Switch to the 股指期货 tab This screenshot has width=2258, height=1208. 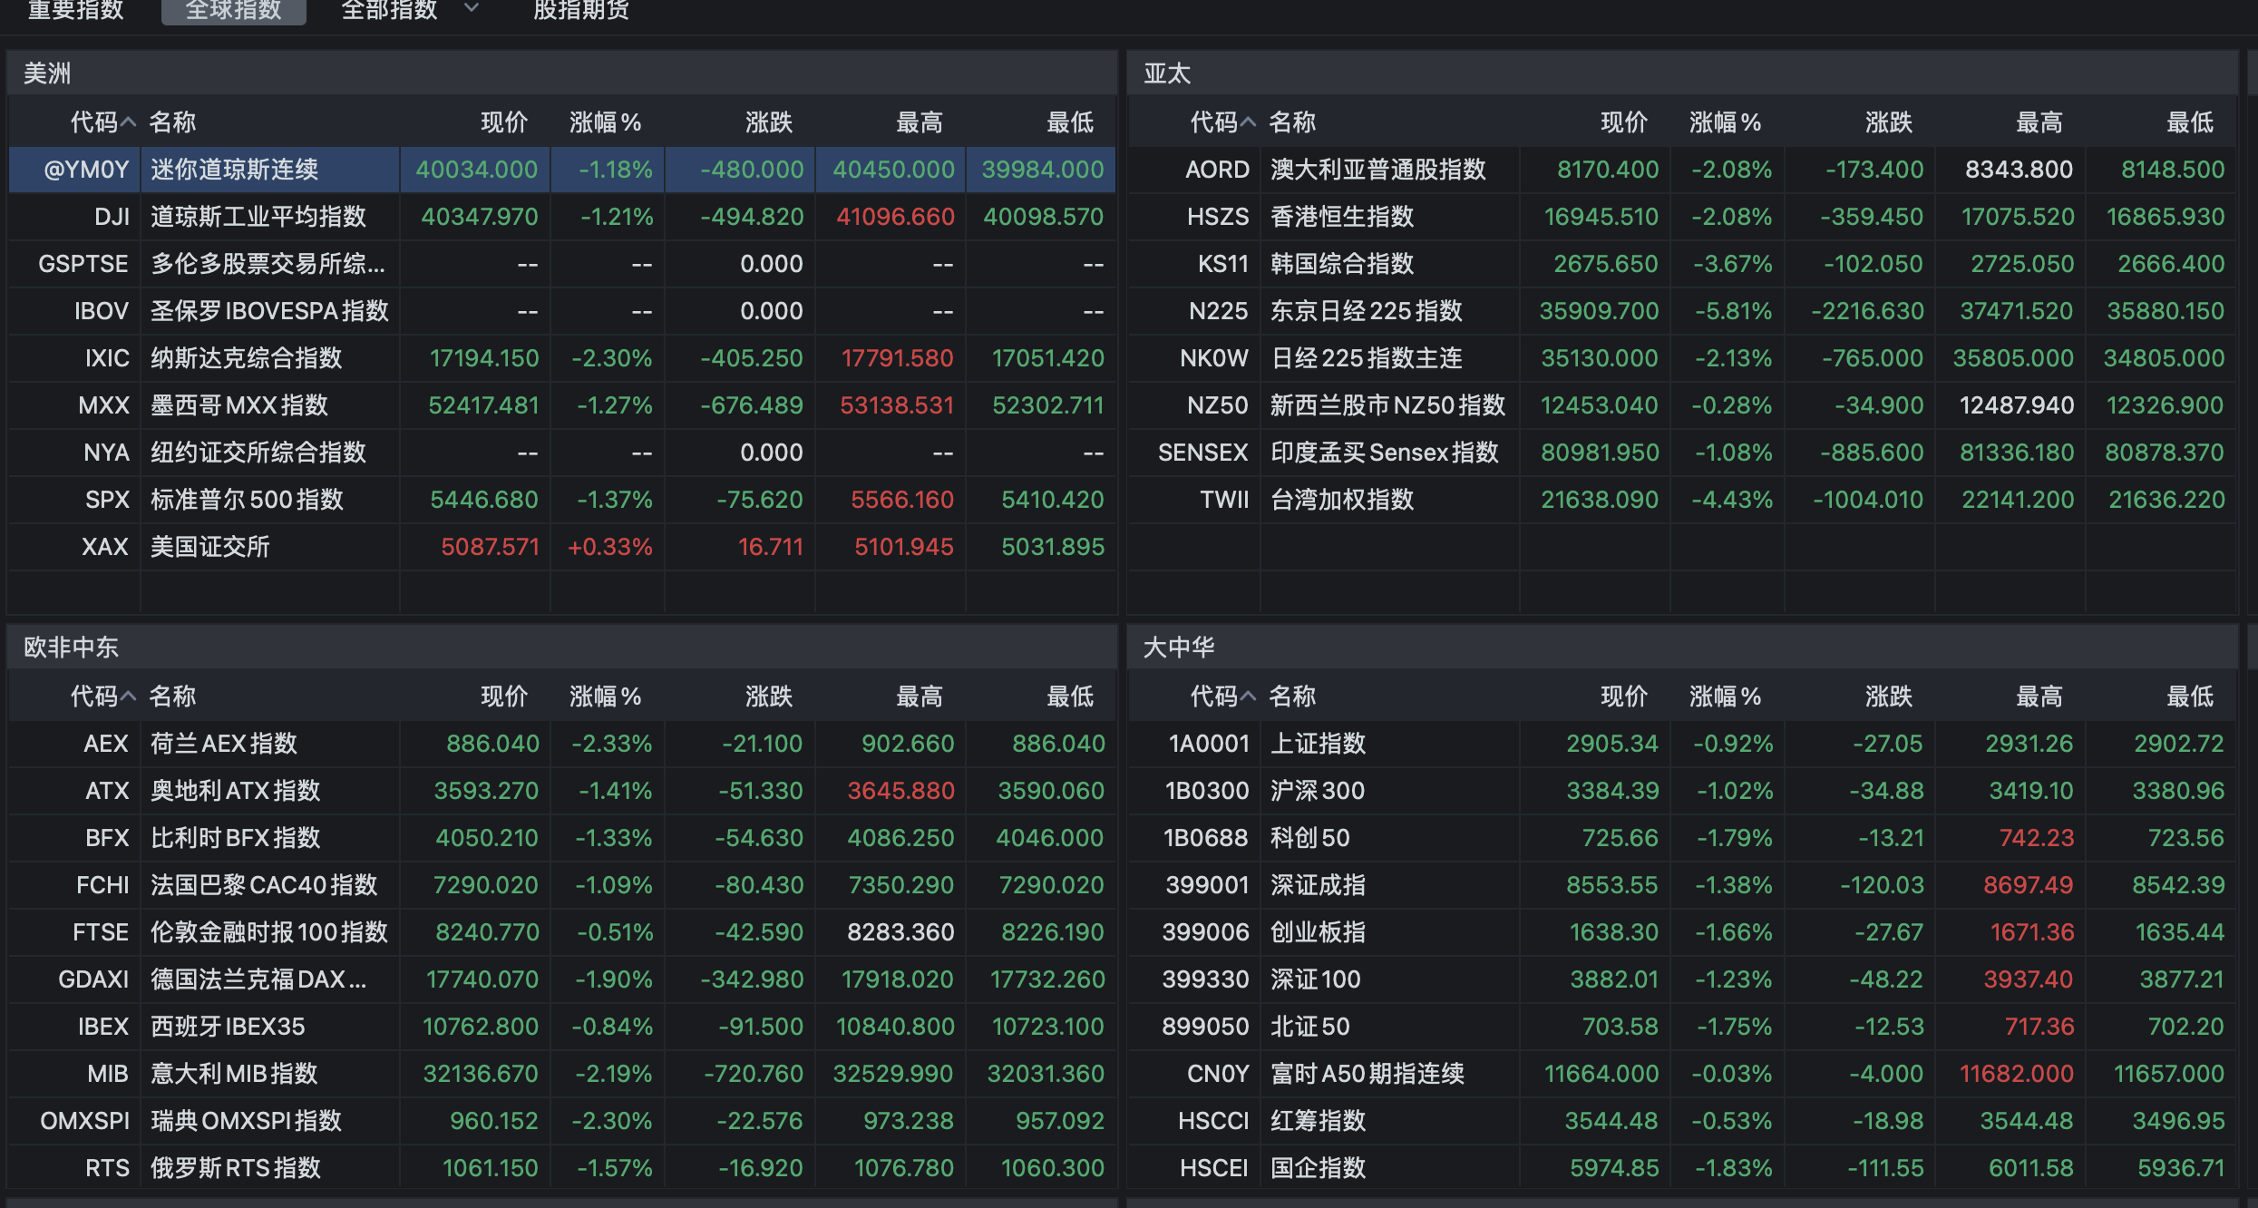(581, 10)
